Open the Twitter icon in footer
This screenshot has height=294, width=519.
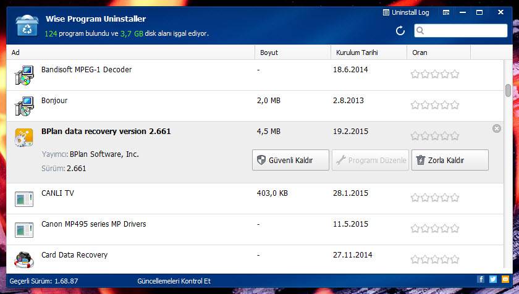click(492, 279)
